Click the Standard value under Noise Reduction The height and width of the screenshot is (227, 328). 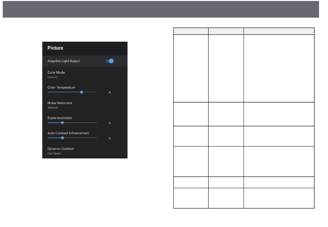(53, 108)
